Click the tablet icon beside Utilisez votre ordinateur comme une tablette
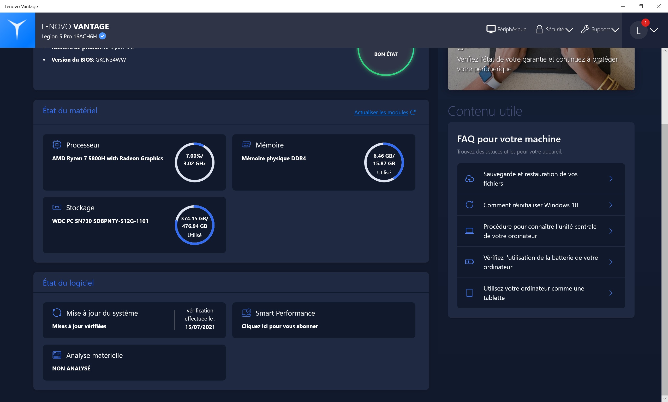The width and height of the screenshot is (668, 402). (x=469, y=293)
